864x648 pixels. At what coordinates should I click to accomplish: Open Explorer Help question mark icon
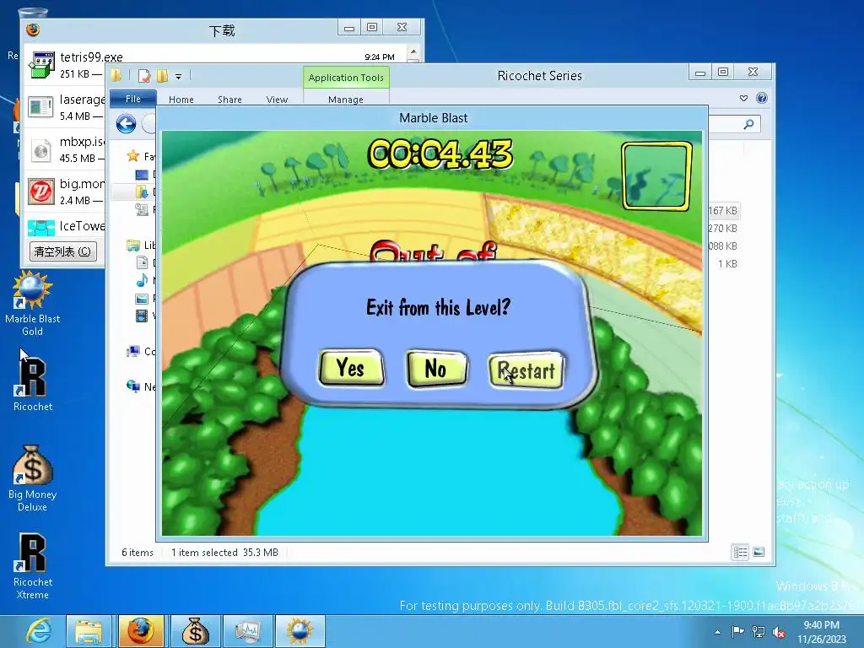pyautogui.click(x=762, y=98)
